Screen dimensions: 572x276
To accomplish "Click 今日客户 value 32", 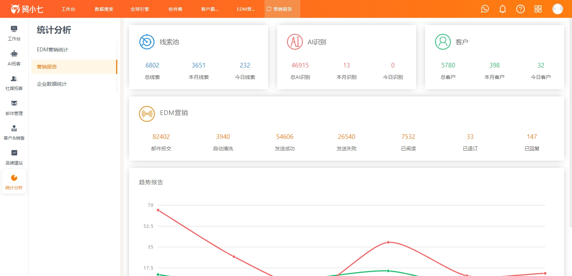I will [541, 65].
